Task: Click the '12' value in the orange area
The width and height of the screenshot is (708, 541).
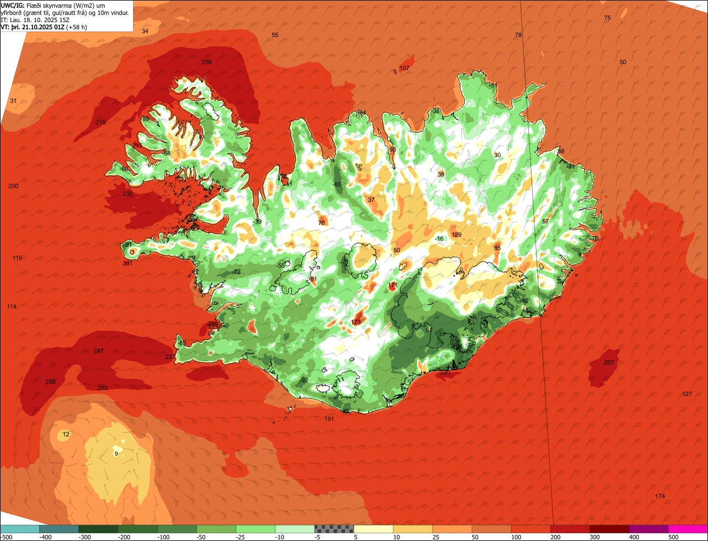Action: 66,434
